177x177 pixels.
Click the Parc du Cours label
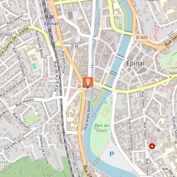point(102,128)
